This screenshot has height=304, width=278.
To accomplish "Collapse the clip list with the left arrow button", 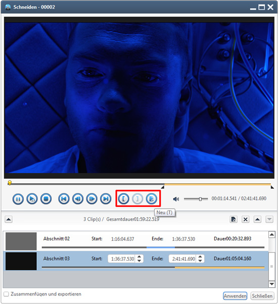I will [x=9, y=220].
